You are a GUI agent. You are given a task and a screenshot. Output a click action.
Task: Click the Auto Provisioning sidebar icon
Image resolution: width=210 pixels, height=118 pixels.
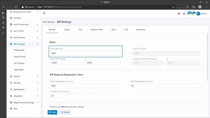(x=11, y=25)
